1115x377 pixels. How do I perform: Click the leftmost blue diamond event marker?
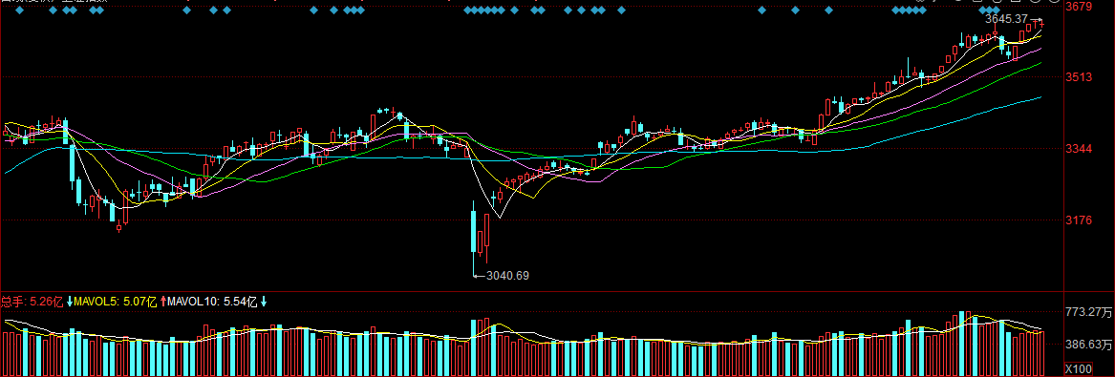(20, 10)
